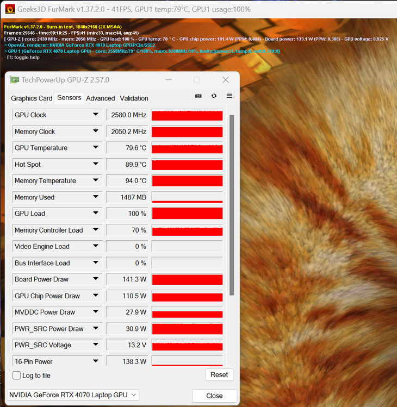Switch to the Graphics Card tab

tap(32, 98)
